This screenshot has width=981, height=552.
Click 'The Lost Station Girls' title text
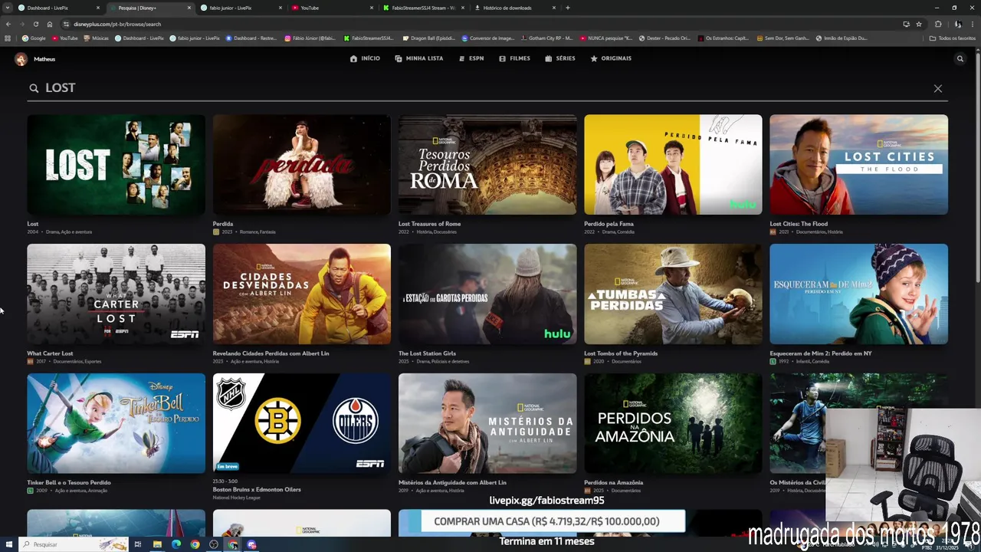tap(427, 353)
